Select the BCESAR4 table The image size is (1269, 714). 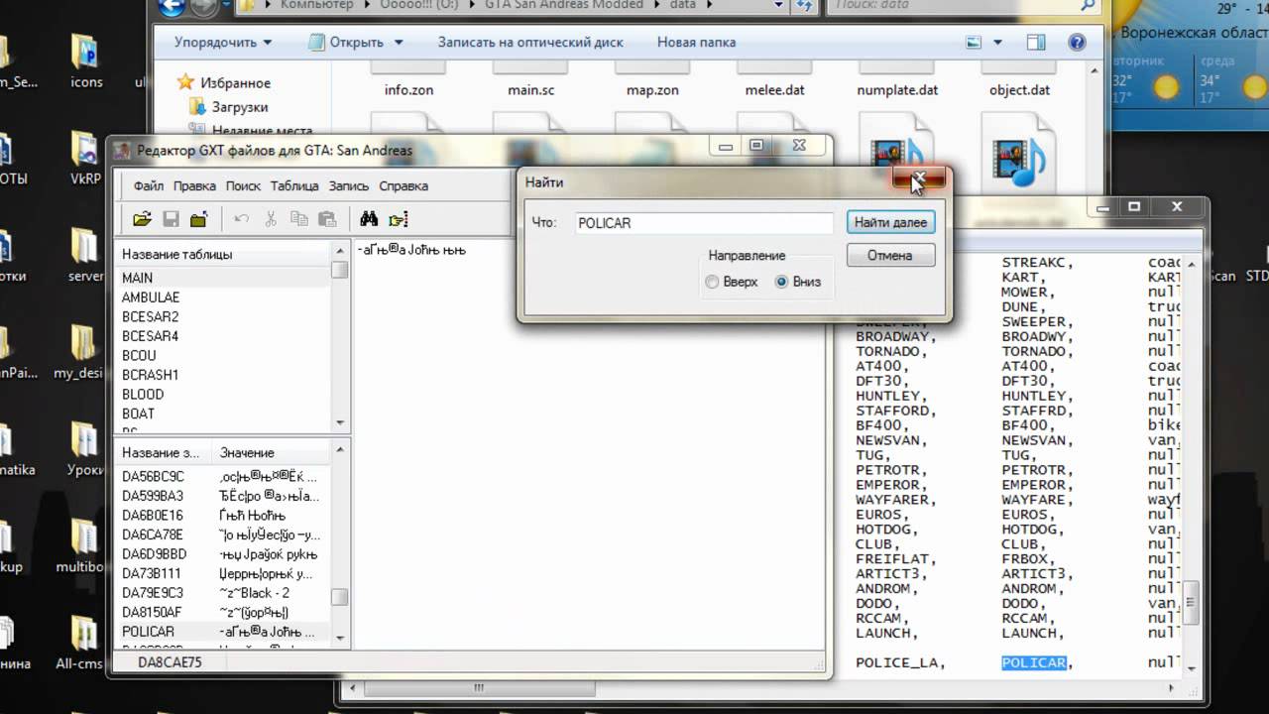(223, 336)
